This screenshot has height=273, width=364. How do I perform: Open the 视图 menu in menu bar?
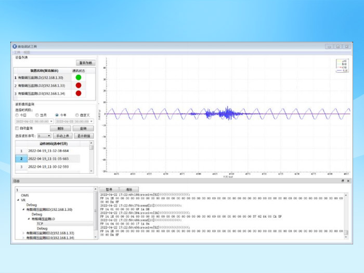point(27,53)
